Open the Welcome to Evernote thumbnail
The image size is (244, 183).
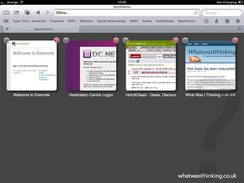coord(32,65)
